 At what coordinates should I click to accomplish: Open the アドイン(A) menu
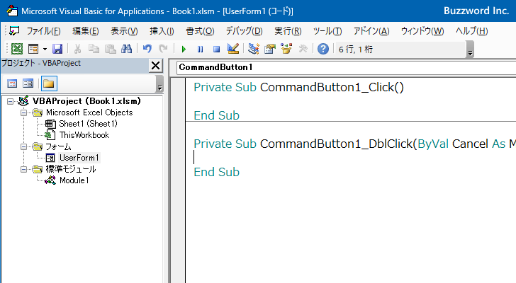[x=371, y=31]
